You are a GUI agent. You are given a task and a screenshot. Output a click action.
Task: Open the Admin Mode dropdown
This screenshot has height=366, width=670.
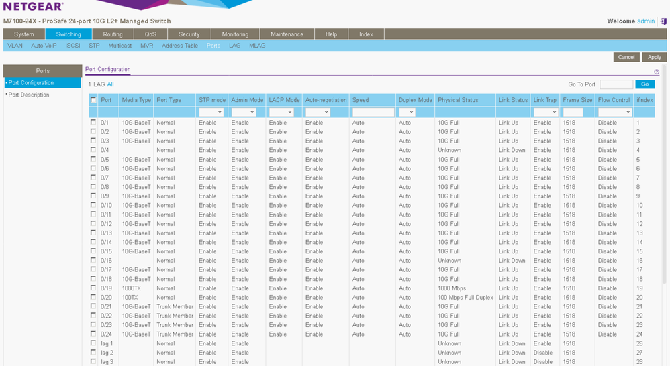244,112
